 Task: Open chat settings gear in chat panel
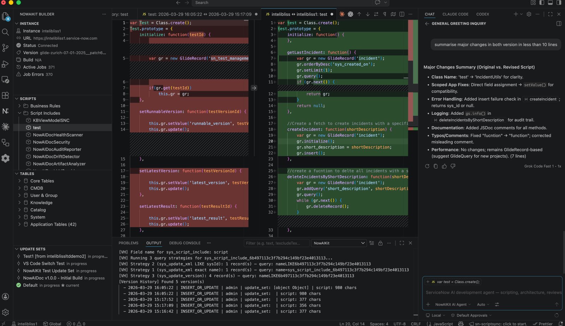tap(529, 14)
